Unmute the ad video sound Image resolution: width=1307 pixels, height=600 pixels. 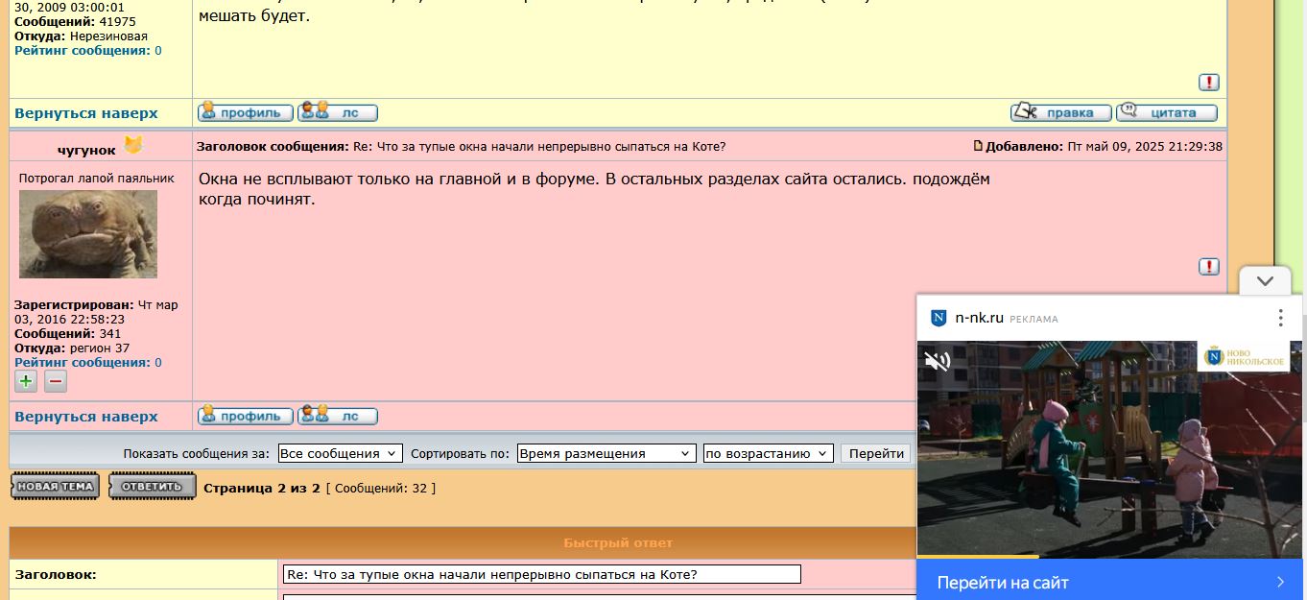click(x=937, y=361)
